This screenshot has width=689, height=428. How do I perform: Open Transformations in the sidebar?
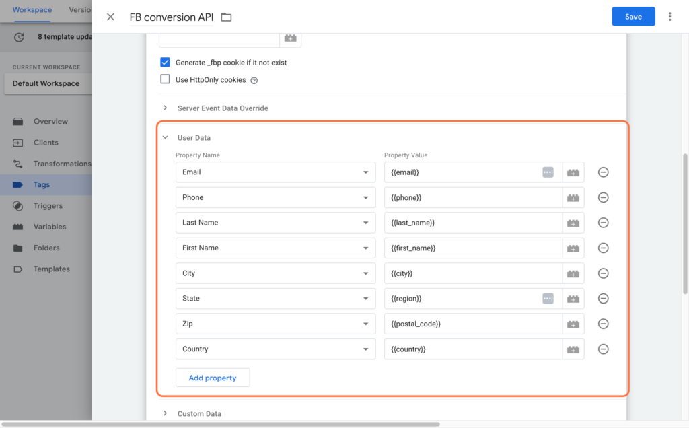[46, 164]
